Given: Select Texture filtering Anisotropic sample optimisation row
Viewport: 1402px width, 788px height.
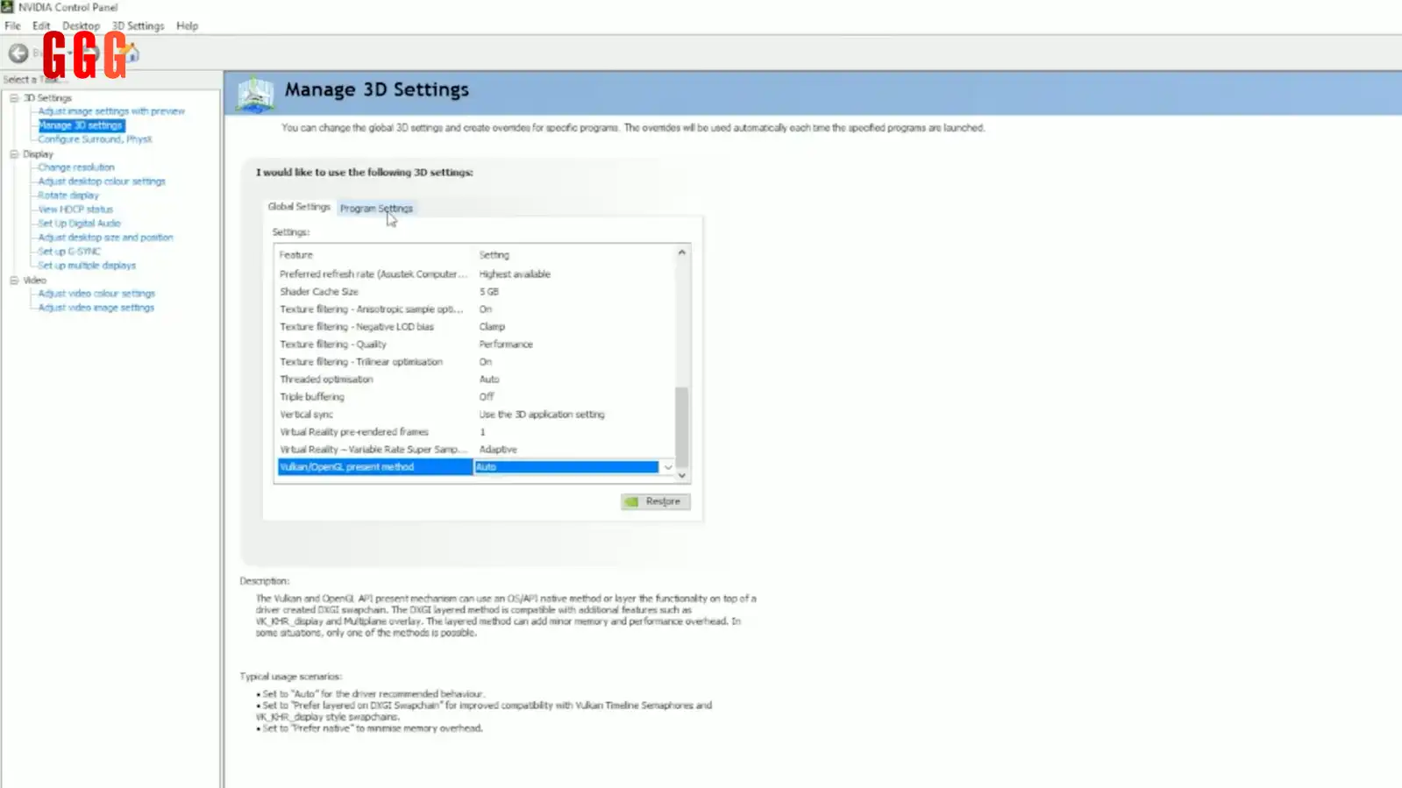Looking at the screenshot, I should tap(474, 309).
